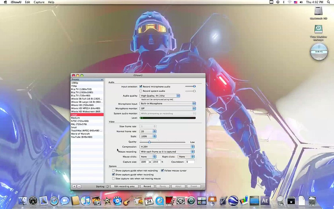Launch GarageBand guitar icon in dock

click(128, 201)
